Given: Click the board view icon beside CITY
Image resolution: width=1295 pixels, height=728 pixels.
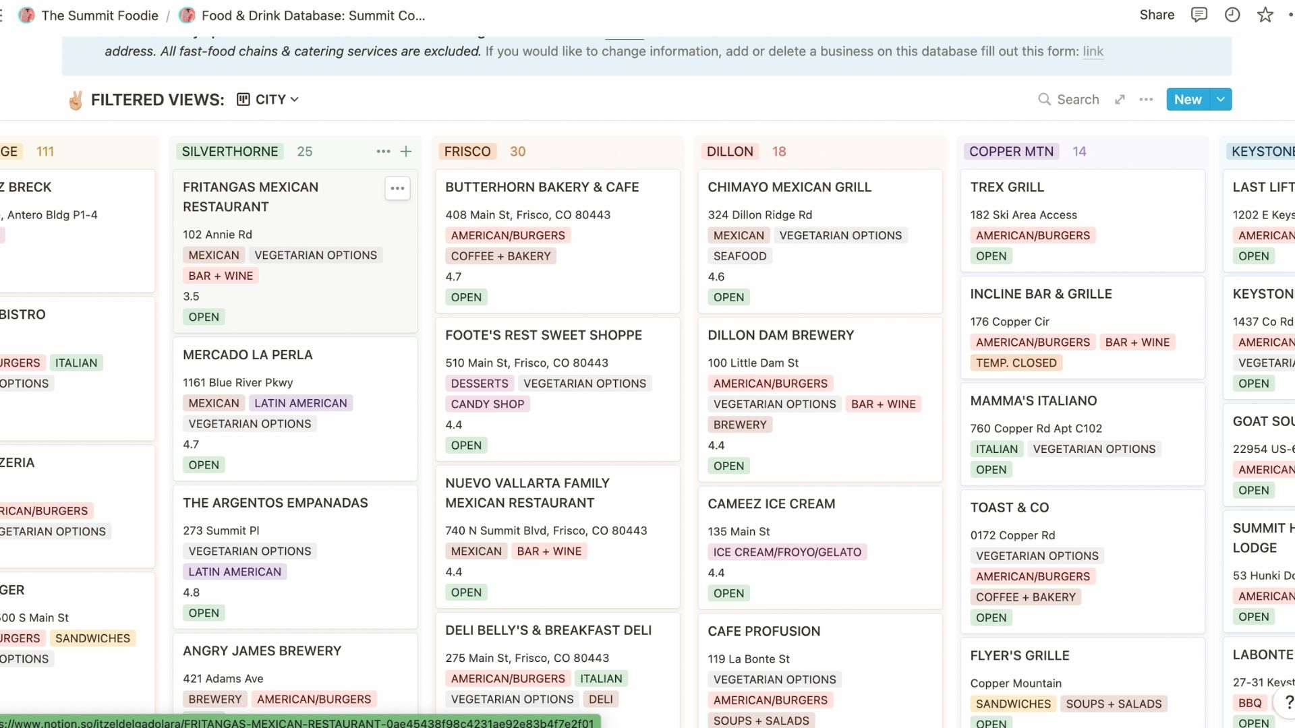Looking at the screenshot, I should (243, 99).
